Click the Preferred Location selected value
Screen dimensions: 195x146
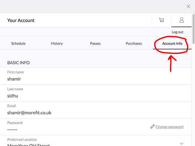pos(29,145)
